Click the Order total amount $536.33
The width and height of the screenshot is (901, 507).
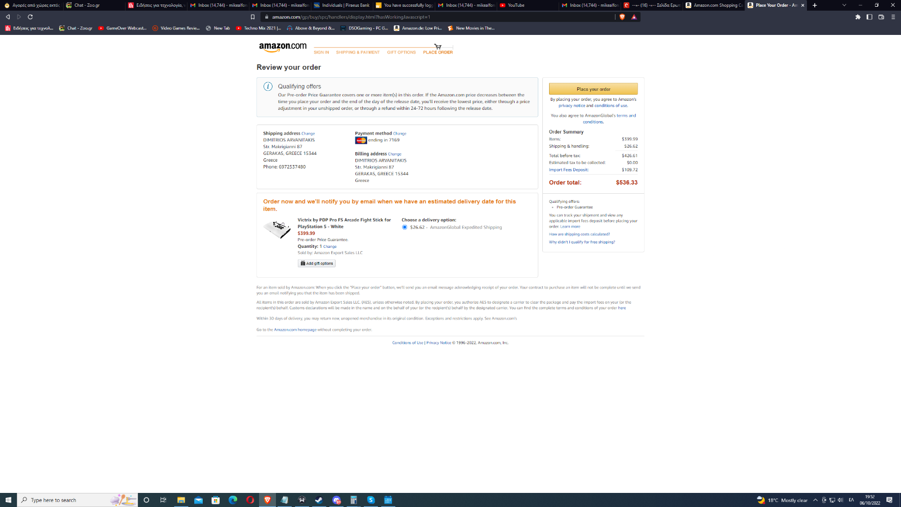click(627, 183)
